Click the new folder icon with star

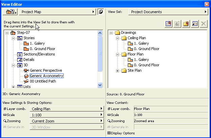point(186,24)
